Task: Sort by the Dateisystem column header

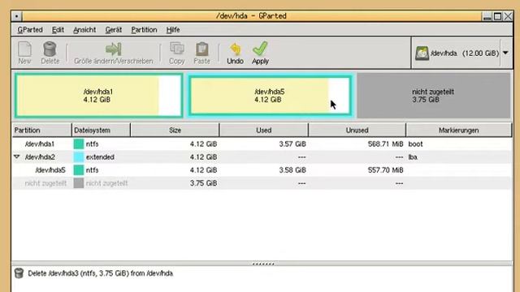Action: 101,130
